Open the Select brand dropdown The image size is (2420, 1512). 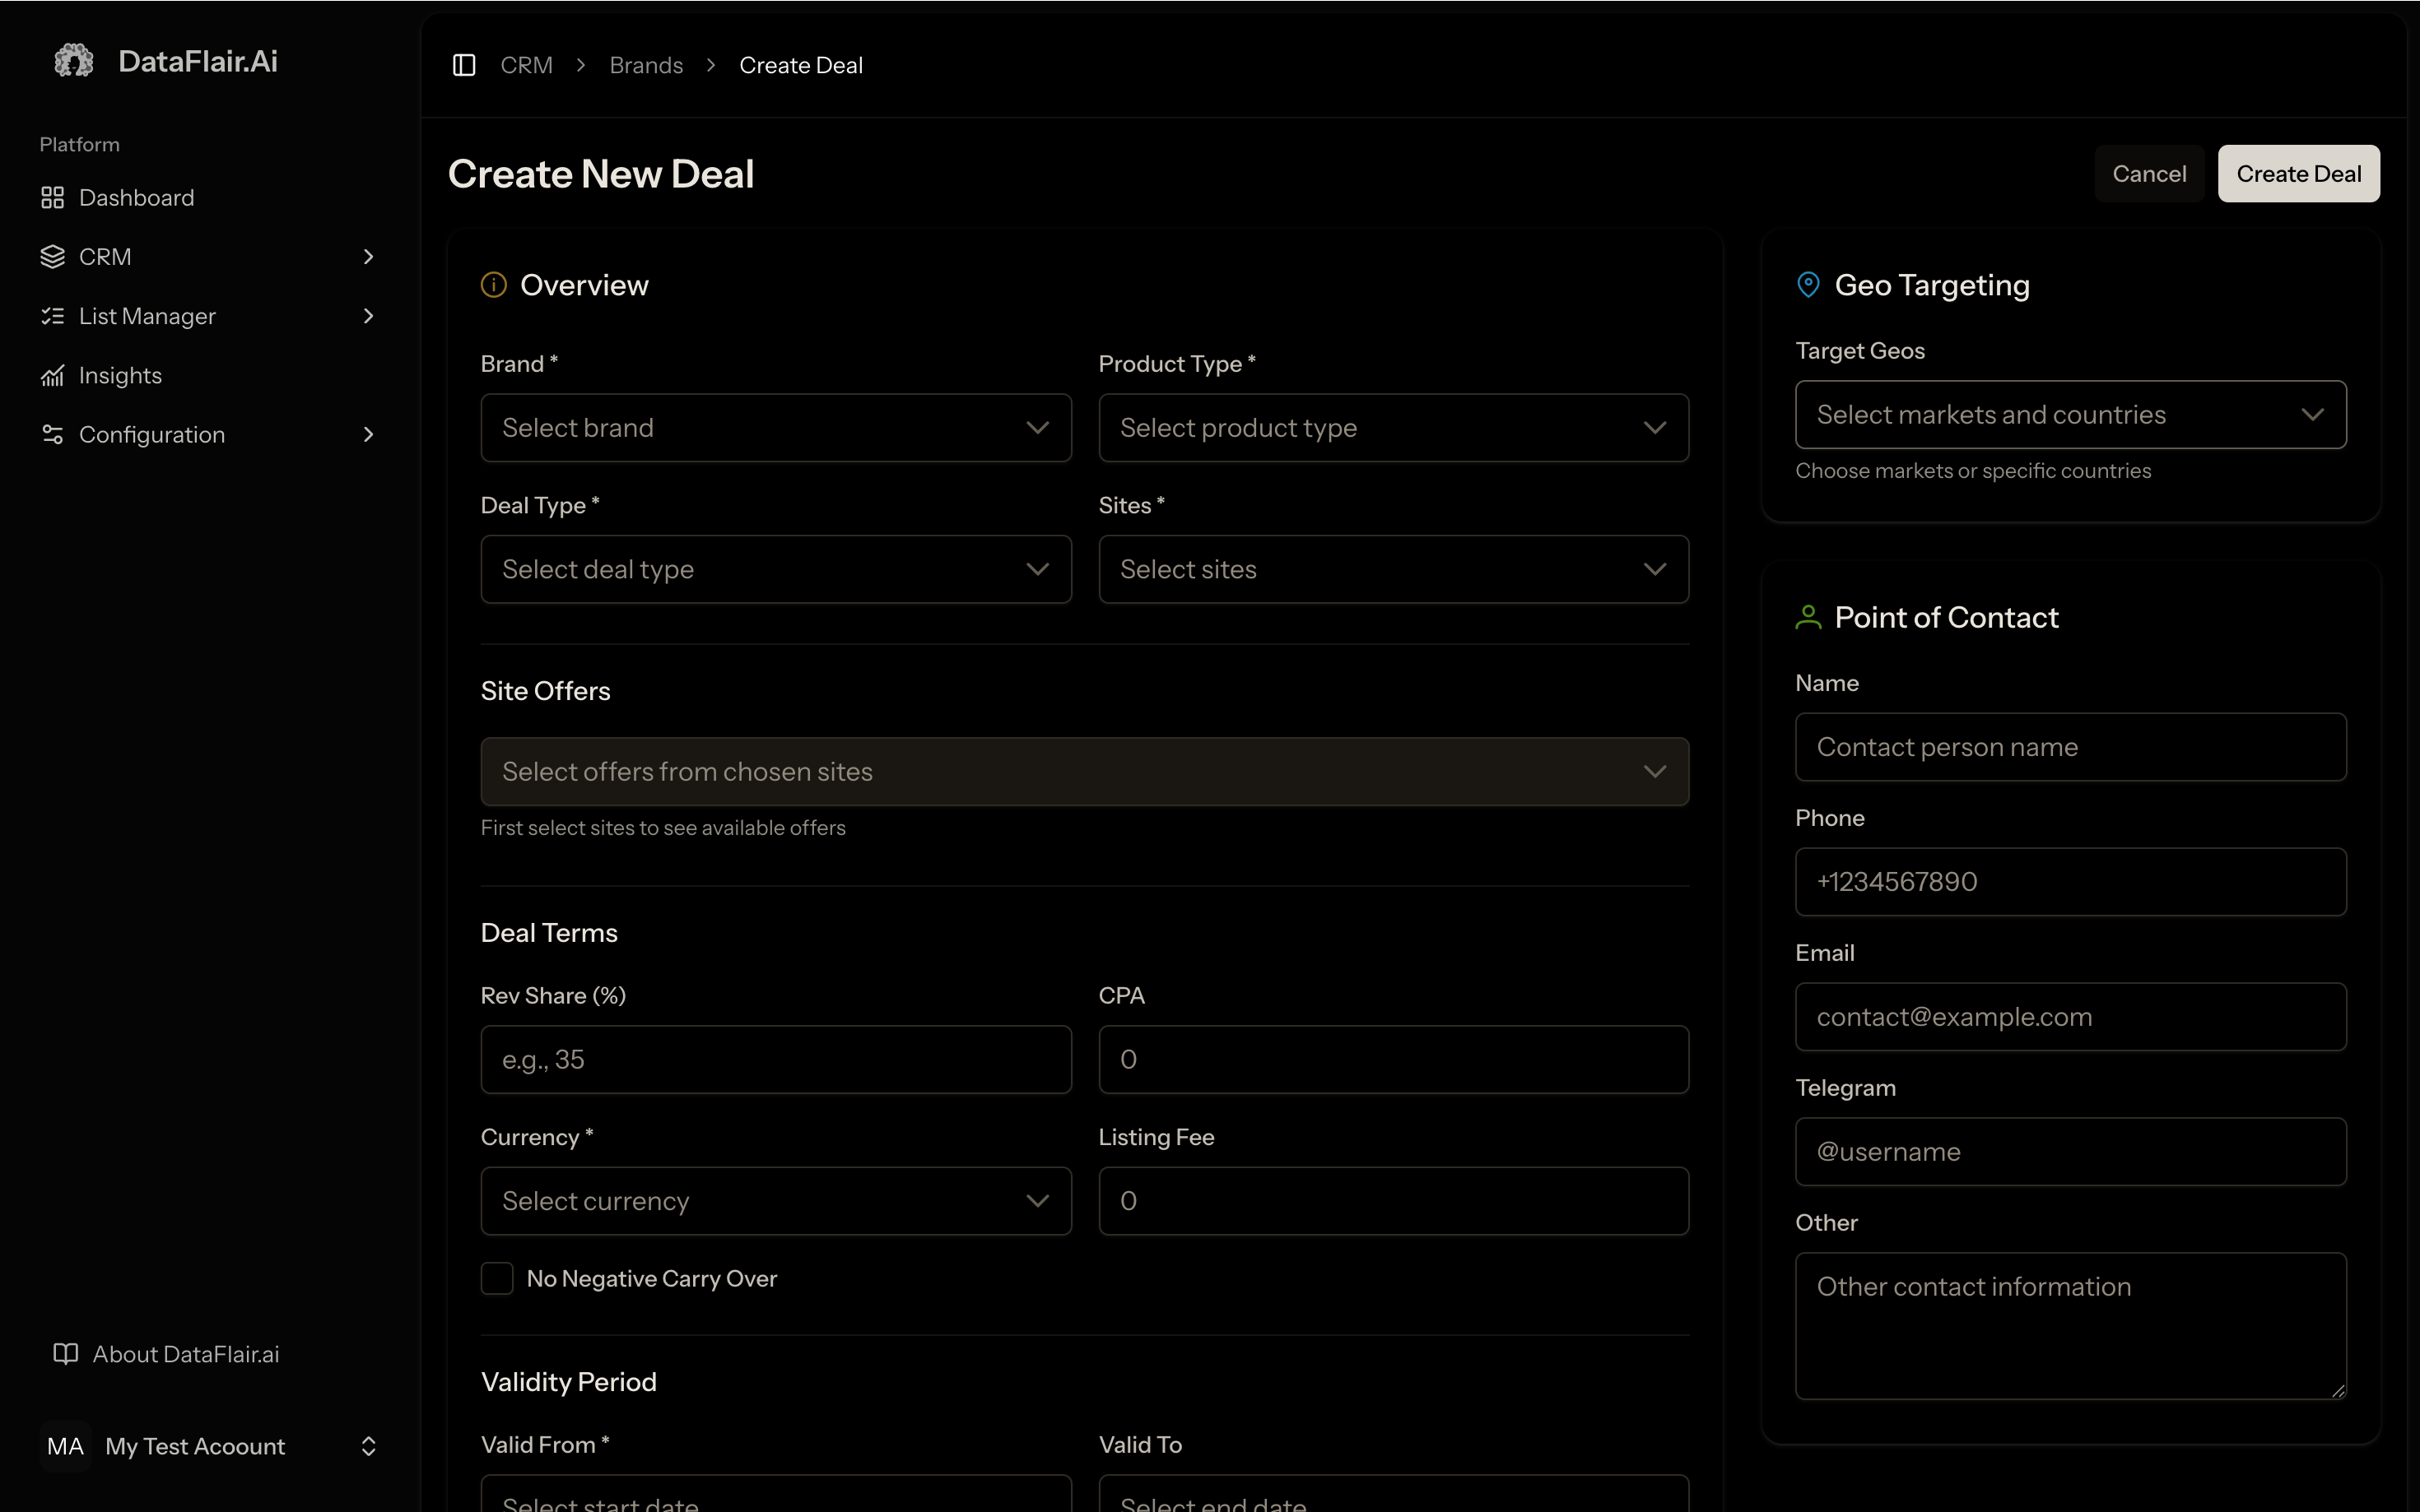tap(775, 428)
